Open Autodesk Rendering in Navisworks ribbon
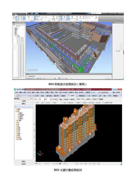This screenshot has height=193, width=136. point(77,18)
